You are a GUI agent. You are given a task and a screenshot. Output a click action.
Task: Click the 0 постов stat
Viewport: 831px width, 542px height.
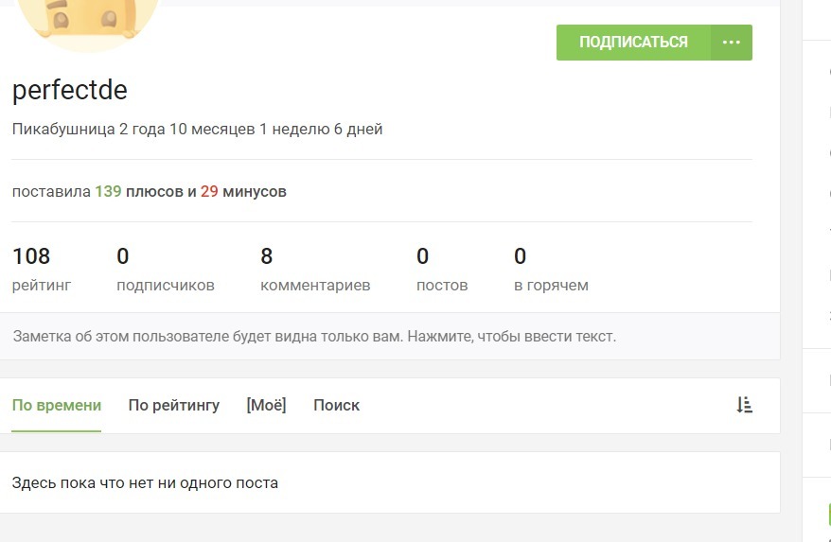(x=441, y=270)
